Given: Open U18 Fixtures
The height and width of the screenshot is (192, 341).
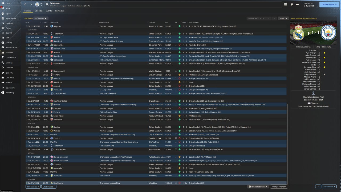Looking at the screenshot, I should [49, 187].
